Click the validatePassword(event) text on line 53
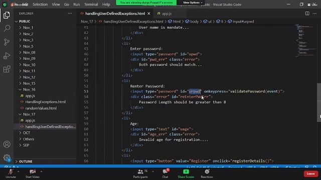Image resolution: width=321 pixels, height=180 pixels. tap(255, 91)
